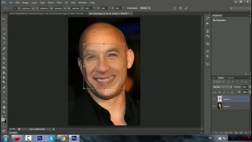Toggle lock transparent pixels
The height and width of the screenshot is (142, 252).
(x=220, y=92)
